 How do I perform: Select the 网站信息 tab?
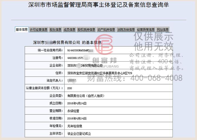click(x=162, y=30)
